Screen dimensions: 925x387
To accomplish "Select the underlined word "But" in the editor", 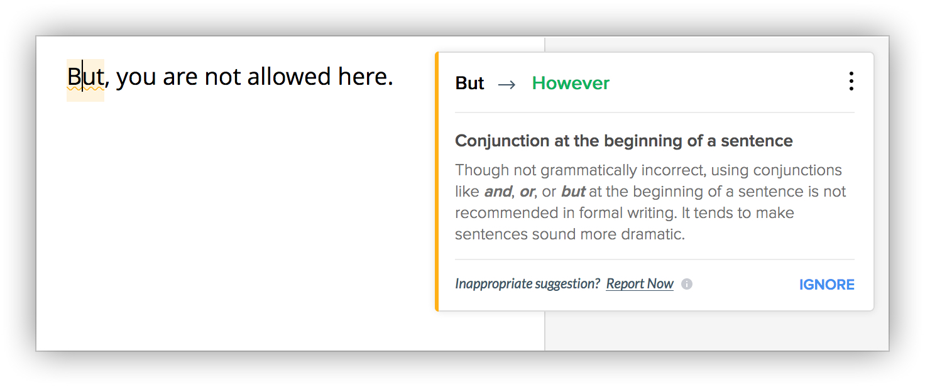I will [85, 77].
